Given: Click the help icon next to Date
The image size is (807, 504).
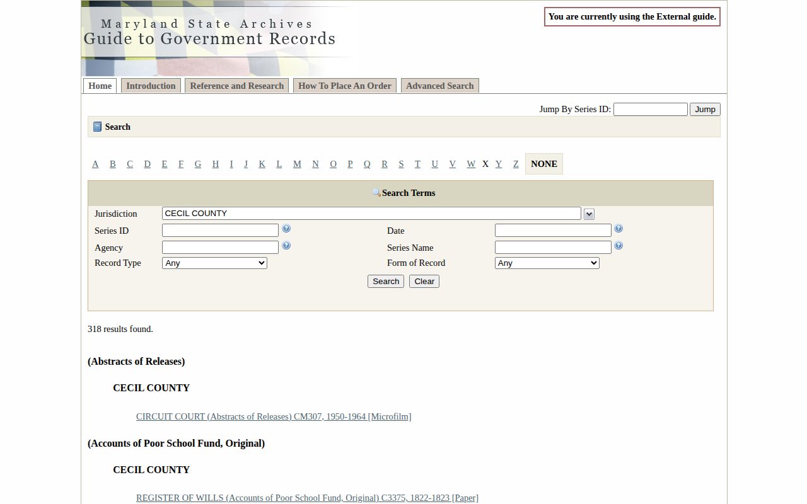Looking at the screenshot, I should point(618,229).
